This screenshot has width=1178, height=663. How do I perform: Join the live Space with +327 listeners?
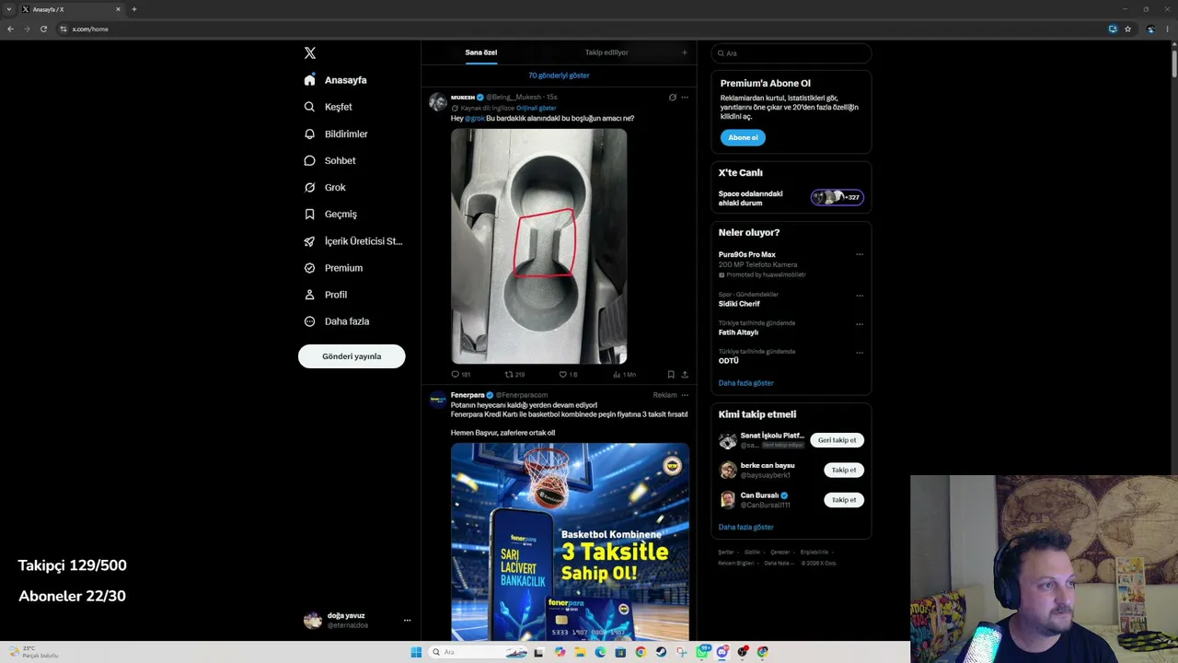pos(837,197)
